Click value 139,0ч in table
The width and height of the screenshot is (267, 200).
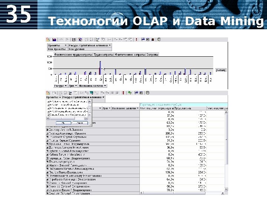[169, 173]
